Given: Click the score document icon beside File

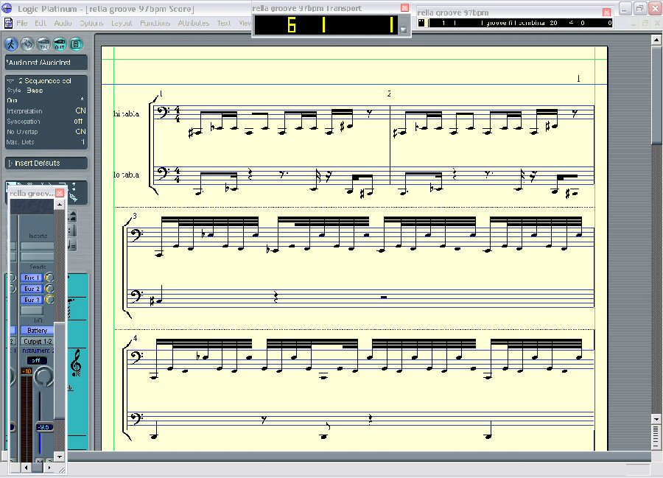Looking at the screenshot, I should coord(8,23).
